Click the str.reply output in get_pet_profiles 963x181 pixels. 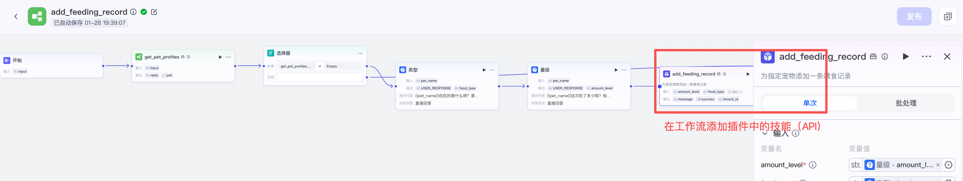[152, 75]
